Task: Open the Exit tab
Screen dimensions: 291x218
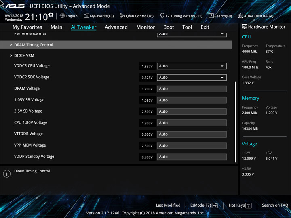Action: click(x=205, y=27)
